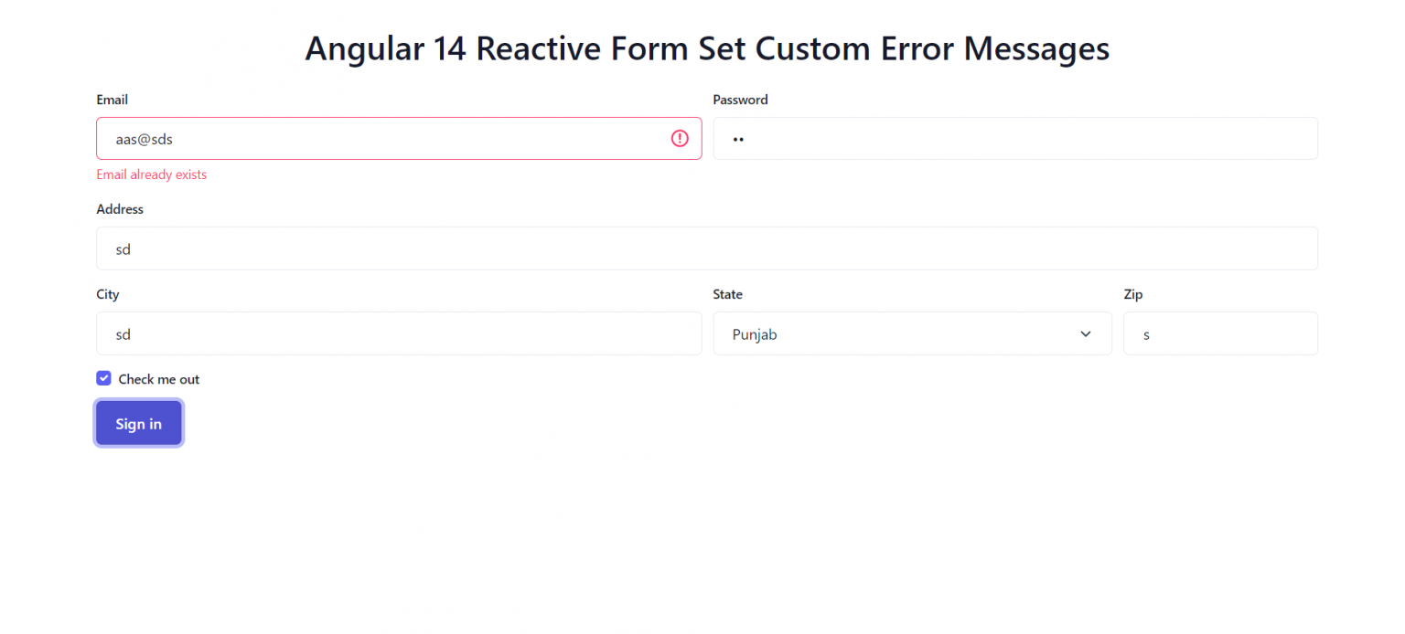This screenshot has height=634, width=1405.
Task: Click the Password label text
Action: (x=740, y=100)
